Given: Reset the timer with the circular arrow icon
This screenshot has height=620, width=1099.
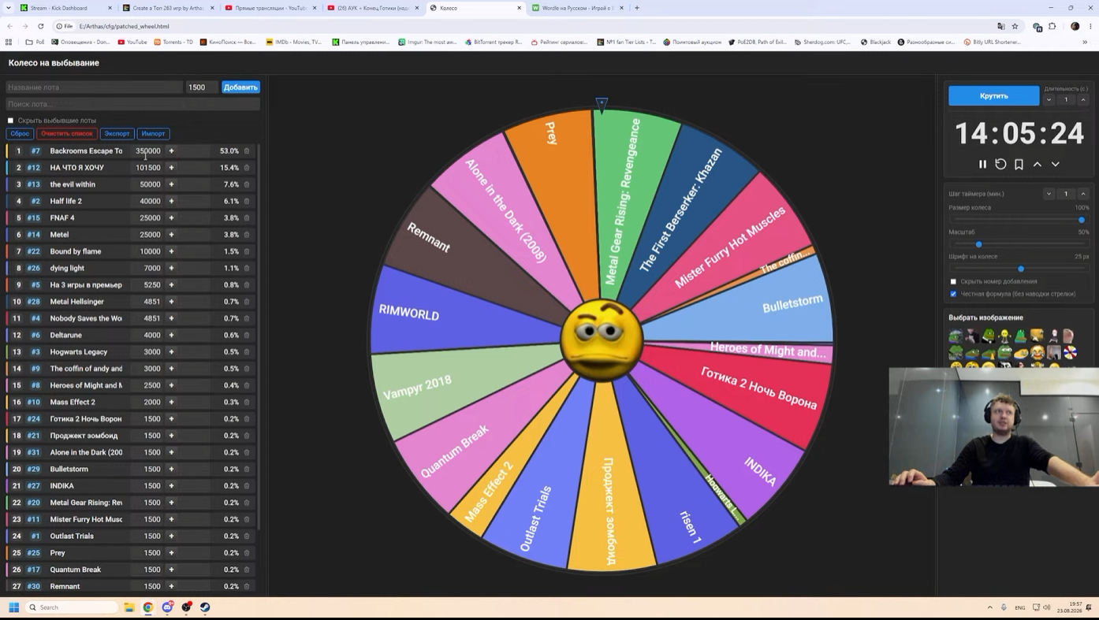Looking at the screenshot, I should click(x=1000, y=165).
